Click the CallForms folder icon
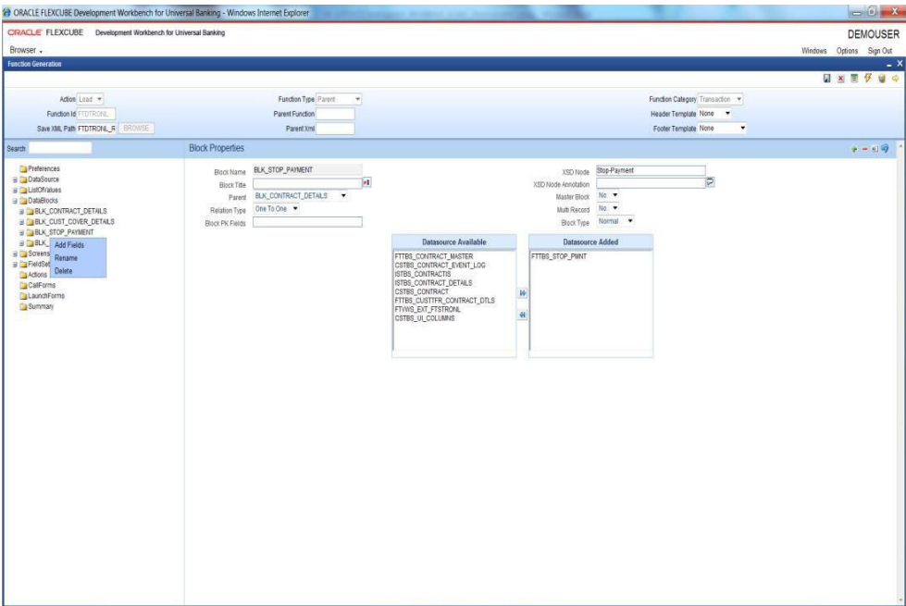The image size is (906, 606). (23, 285)
